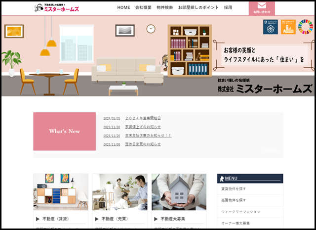Select オーナー様大募集 in the side menu
This screenshot has width=316, height=230.
(x=250, y=223)
